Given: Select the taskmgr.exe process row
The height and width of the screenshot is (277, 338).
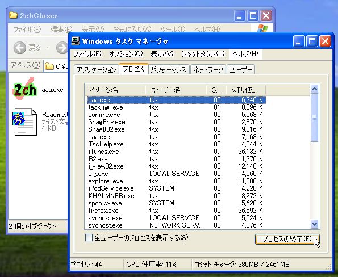Looking at the screenshot, I should click(x=177, y=107).
